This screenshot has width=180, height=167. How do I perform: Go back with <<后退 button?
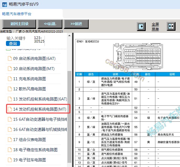point(50,24)
